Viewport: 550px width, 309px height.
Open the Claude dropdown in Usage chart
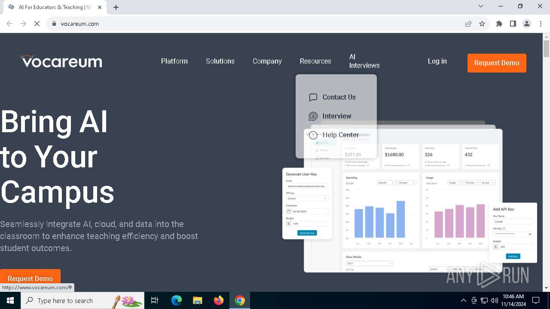pos(455,182)
